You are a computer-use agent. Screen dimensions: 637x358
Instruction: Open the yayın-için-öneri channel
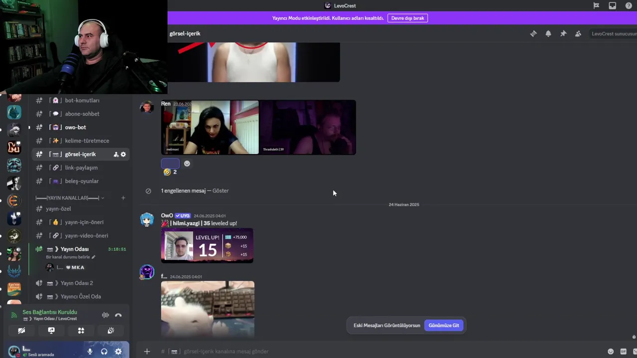[x=82, y=222]
